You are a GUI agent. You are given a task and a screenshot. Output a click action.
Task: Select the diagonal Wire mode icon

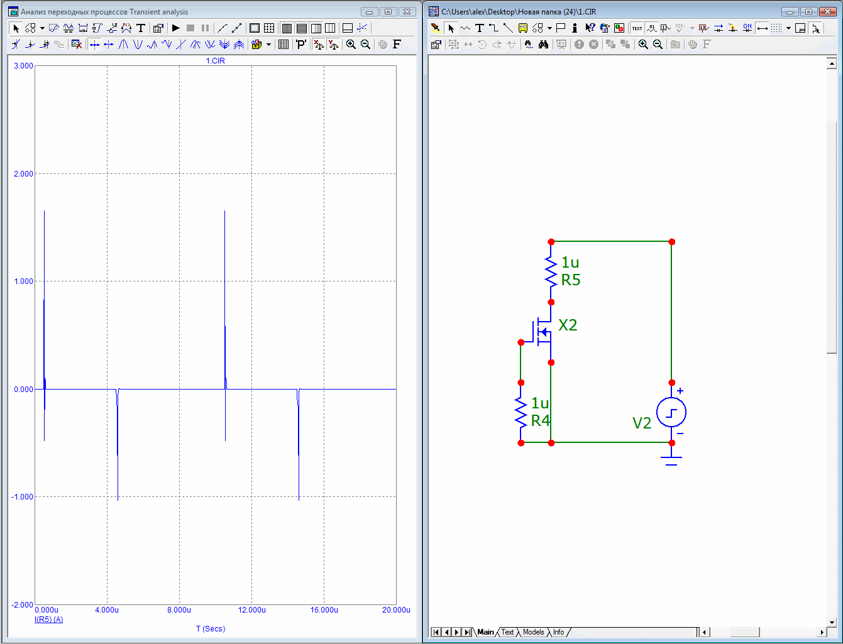tap(508, 28)
